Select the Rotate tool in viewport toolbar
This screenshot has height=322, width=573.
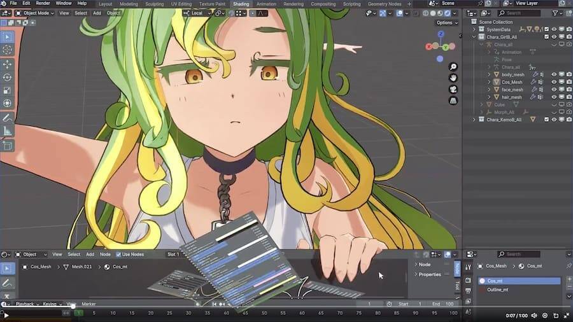[8, 77]
